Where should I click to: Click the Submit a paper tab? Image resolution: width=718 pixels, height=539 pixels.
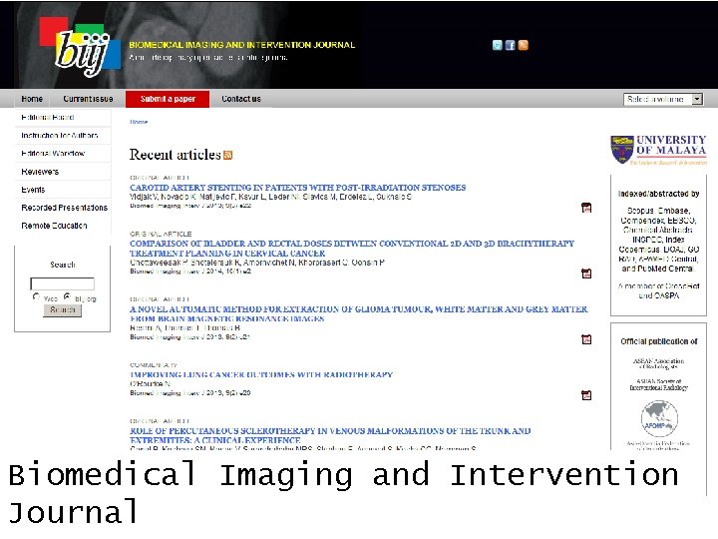168,99
